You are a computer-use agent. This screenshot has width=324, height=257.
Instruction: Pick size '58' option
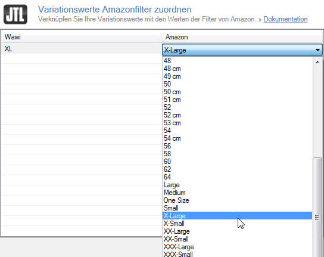coord(237,154)
